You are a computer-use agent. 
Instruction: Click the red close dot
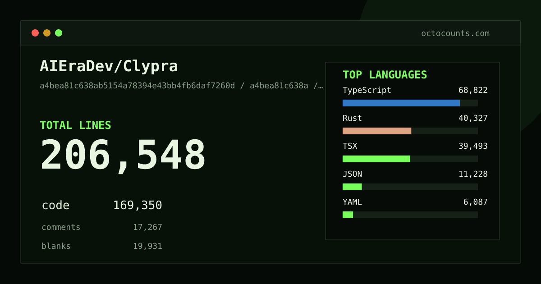pyautogui.click(x=35, y=33)
